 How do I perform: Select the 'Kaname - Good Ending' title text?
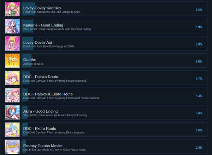click(43, 25)
